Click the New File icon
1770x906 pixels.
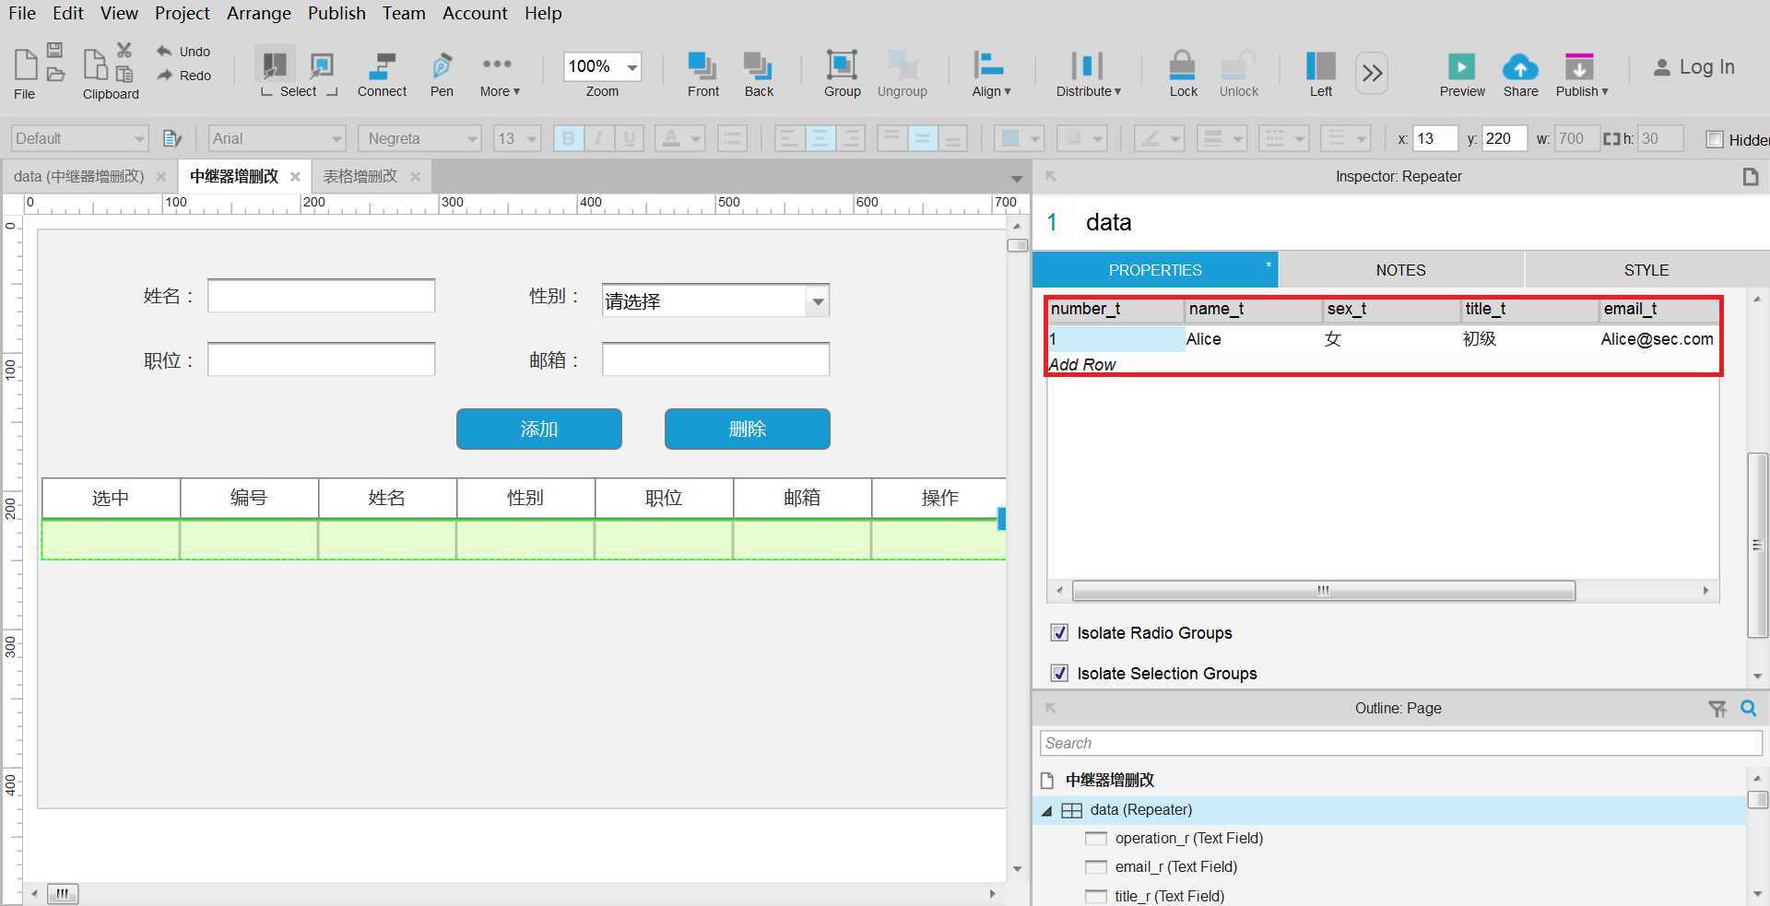click(x=26, y=65)
